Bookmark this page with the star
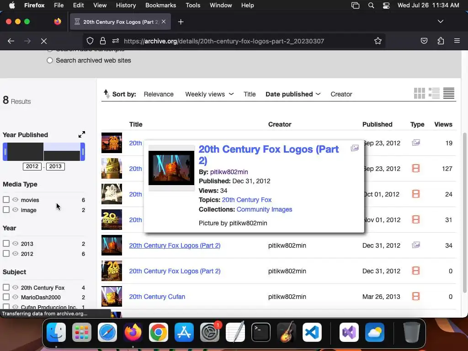468x351 pixels. (x=378, y=41)
